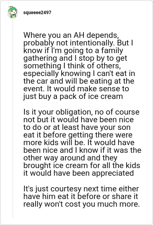
Task: Select the paragraph starting 'Where you an AH'
Action: point(79,66)
